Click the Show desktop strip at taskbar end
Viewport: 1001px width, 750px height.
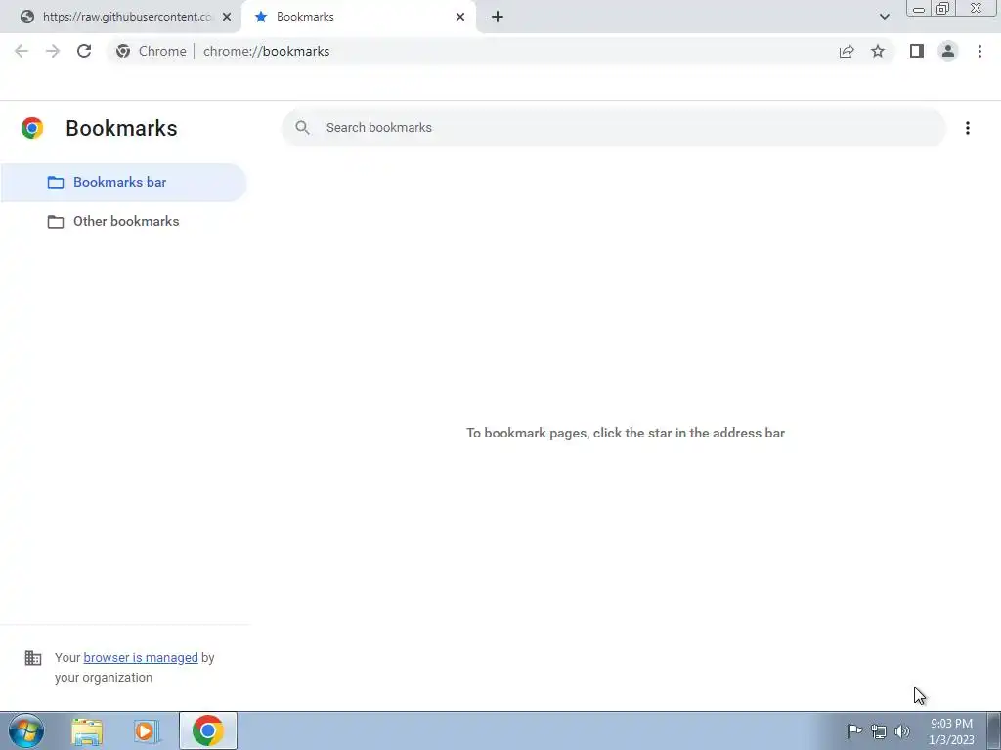994,730
